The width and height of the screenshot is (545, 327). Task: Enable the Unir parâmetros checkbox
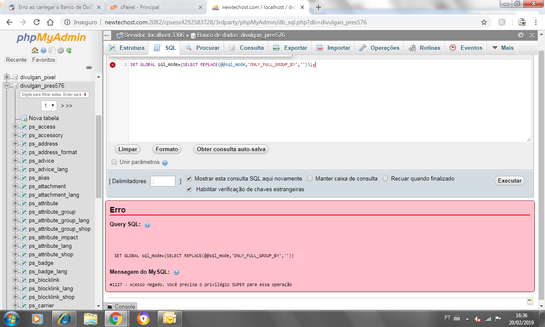coord(114,162)
